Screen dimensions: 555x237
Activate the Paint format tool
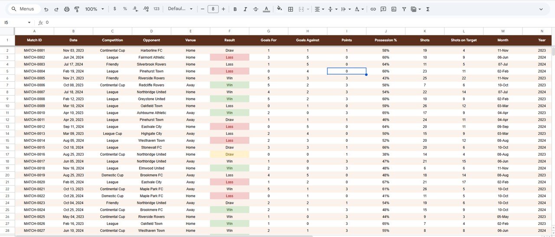[77, 9]
